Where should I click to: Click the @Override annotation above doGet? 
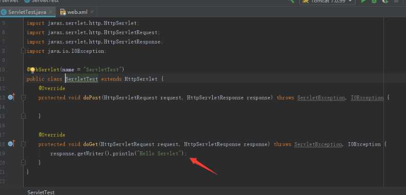click(x=52, y=134)
